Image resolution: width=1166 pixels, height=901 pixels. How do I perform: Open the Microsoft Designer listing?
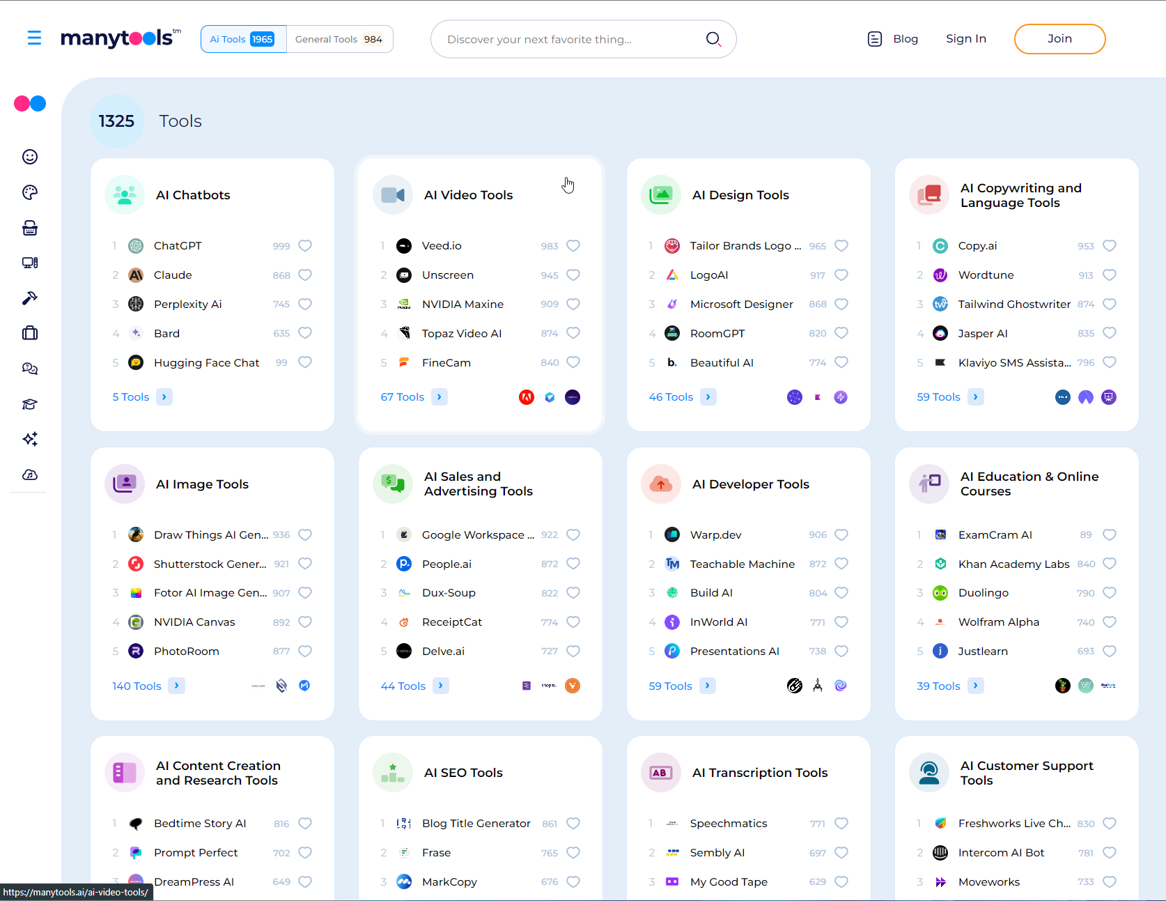[742, 305]
